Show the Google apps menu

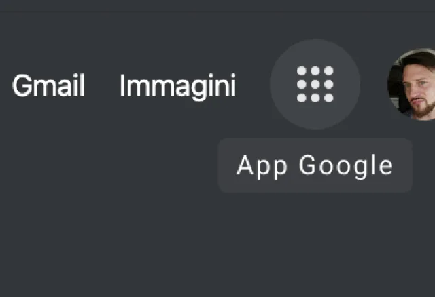pyautogui.click(x=315, y=85)
